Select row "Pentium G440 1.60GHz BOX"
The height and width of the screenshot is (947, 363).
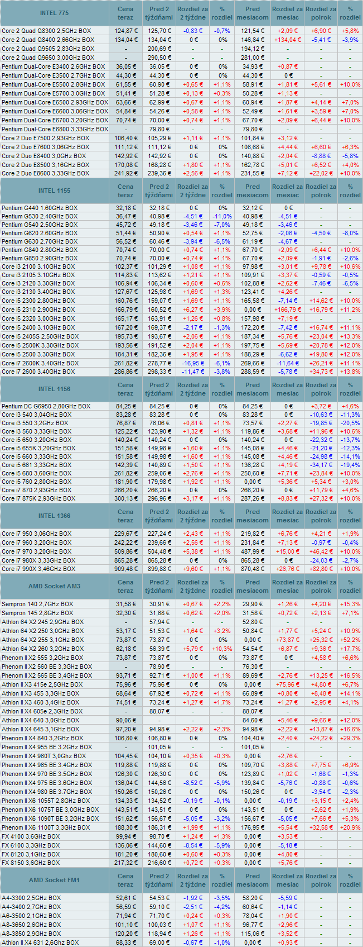181,208
